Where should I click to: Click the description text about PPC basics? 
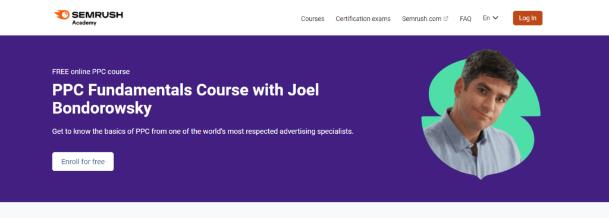pos(203,132)
